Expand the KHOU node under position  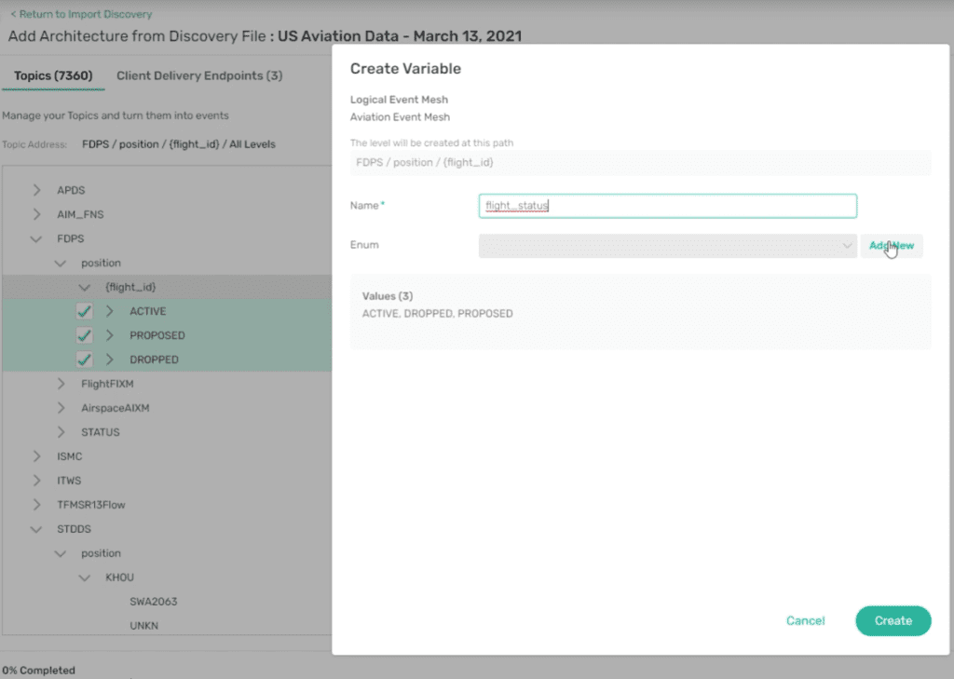coord(84,577)
